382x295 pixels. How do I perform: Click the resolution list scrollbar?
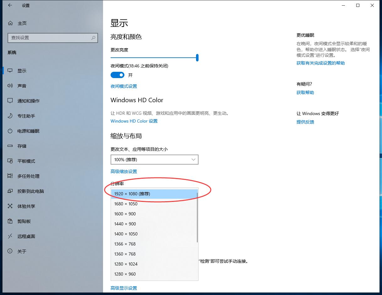point(197,217)
